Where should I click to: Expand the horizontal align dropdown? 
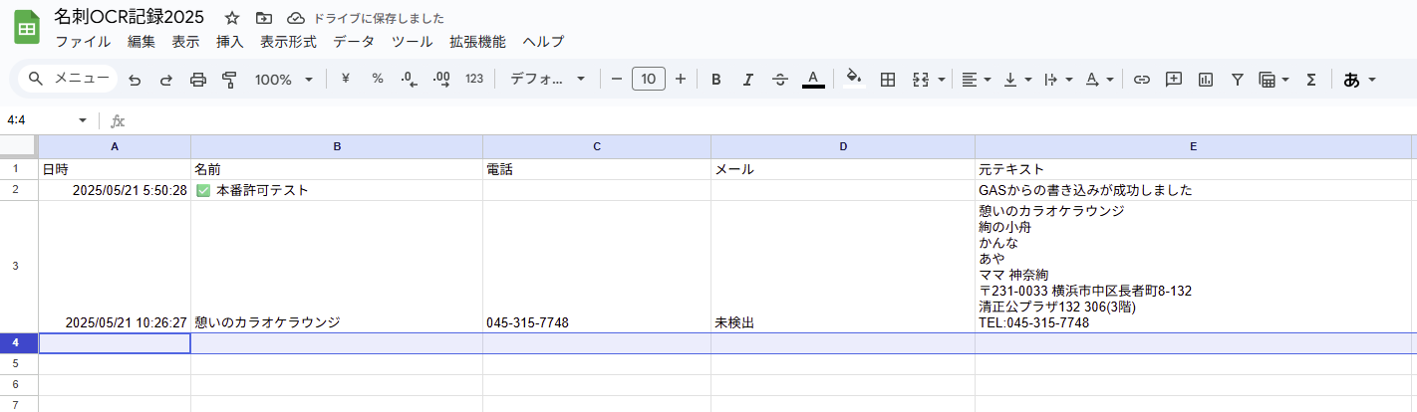pos(976,80)
